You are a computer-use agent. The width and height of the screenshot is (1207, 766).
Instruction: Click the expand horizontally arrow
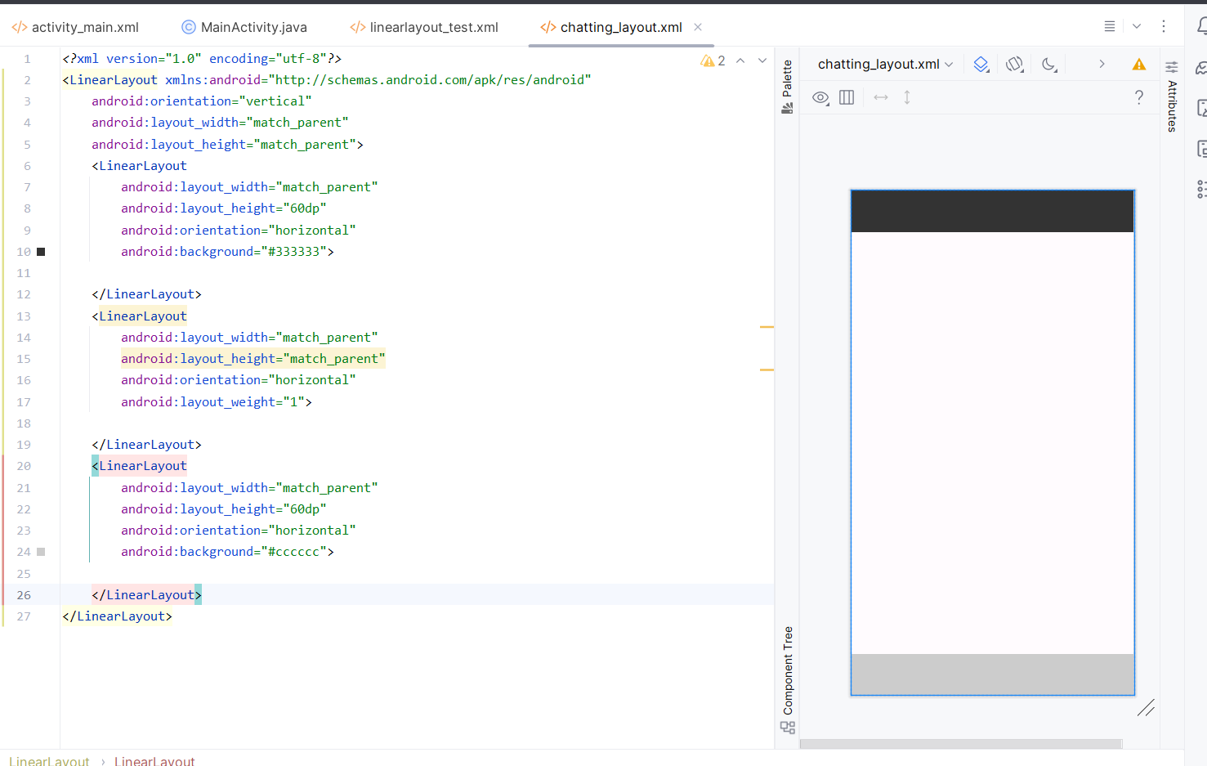click(x=881, y=97)
